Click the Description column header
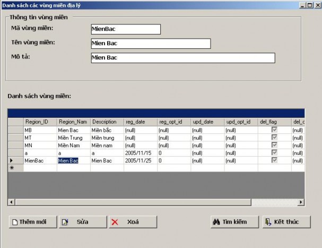The image size is (322, 248). [107, 122]
